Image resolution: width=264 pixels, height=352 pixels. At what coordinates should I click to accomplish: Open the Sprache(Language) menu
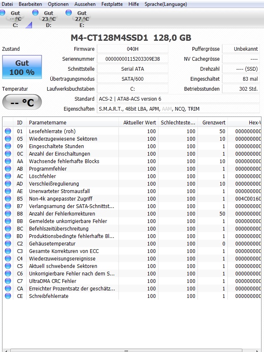[166, 4]
